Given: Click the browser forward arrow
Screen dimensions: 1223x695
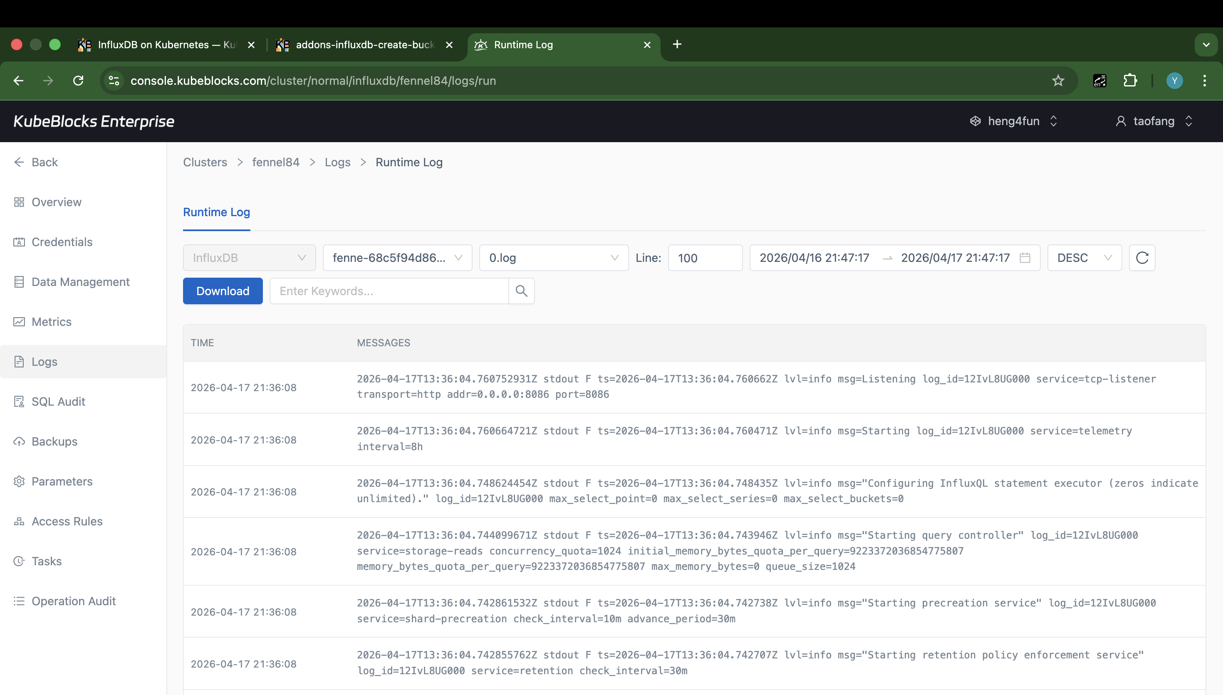Looking at the screenshot, I should click(48, 81).
